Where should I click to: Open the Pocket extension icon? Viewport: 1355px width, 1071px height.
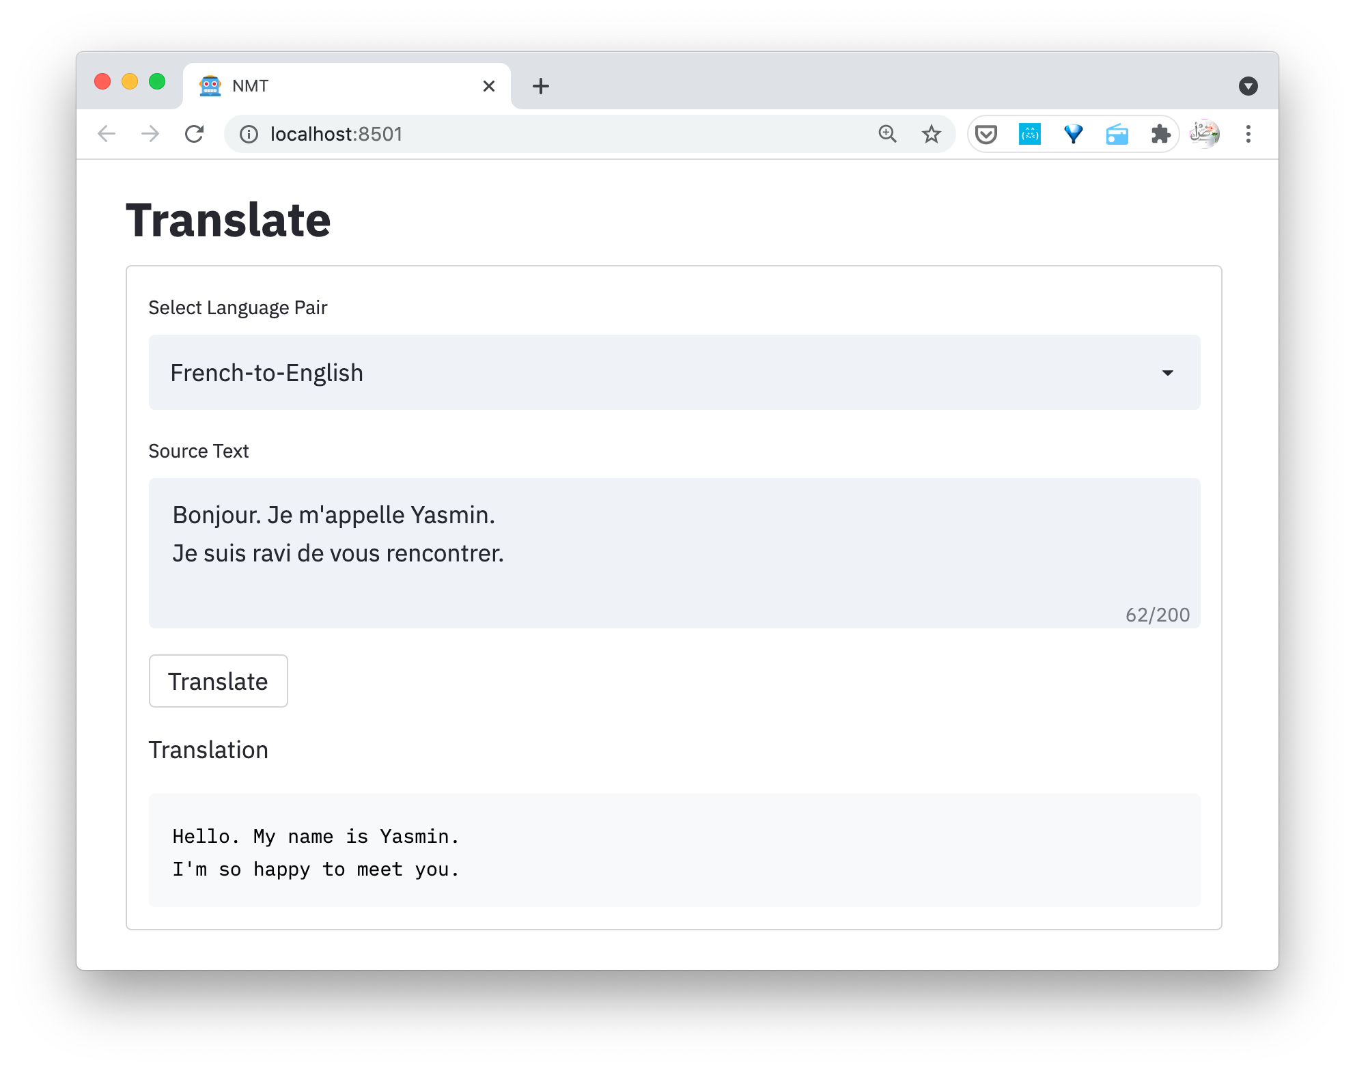[x=986, y=134]
